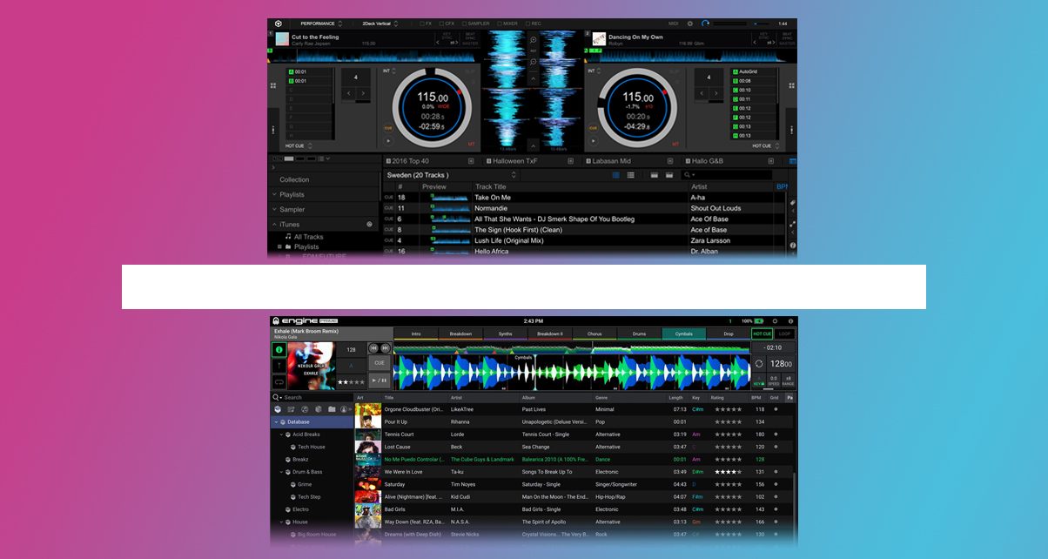
Task: Open the Engine Prime folder icon
Action: point(332,409)
